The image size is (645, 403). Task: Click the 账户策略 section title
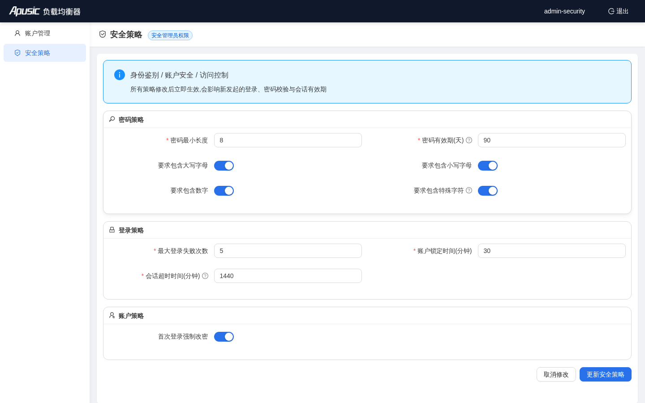(x=131, y=316)
